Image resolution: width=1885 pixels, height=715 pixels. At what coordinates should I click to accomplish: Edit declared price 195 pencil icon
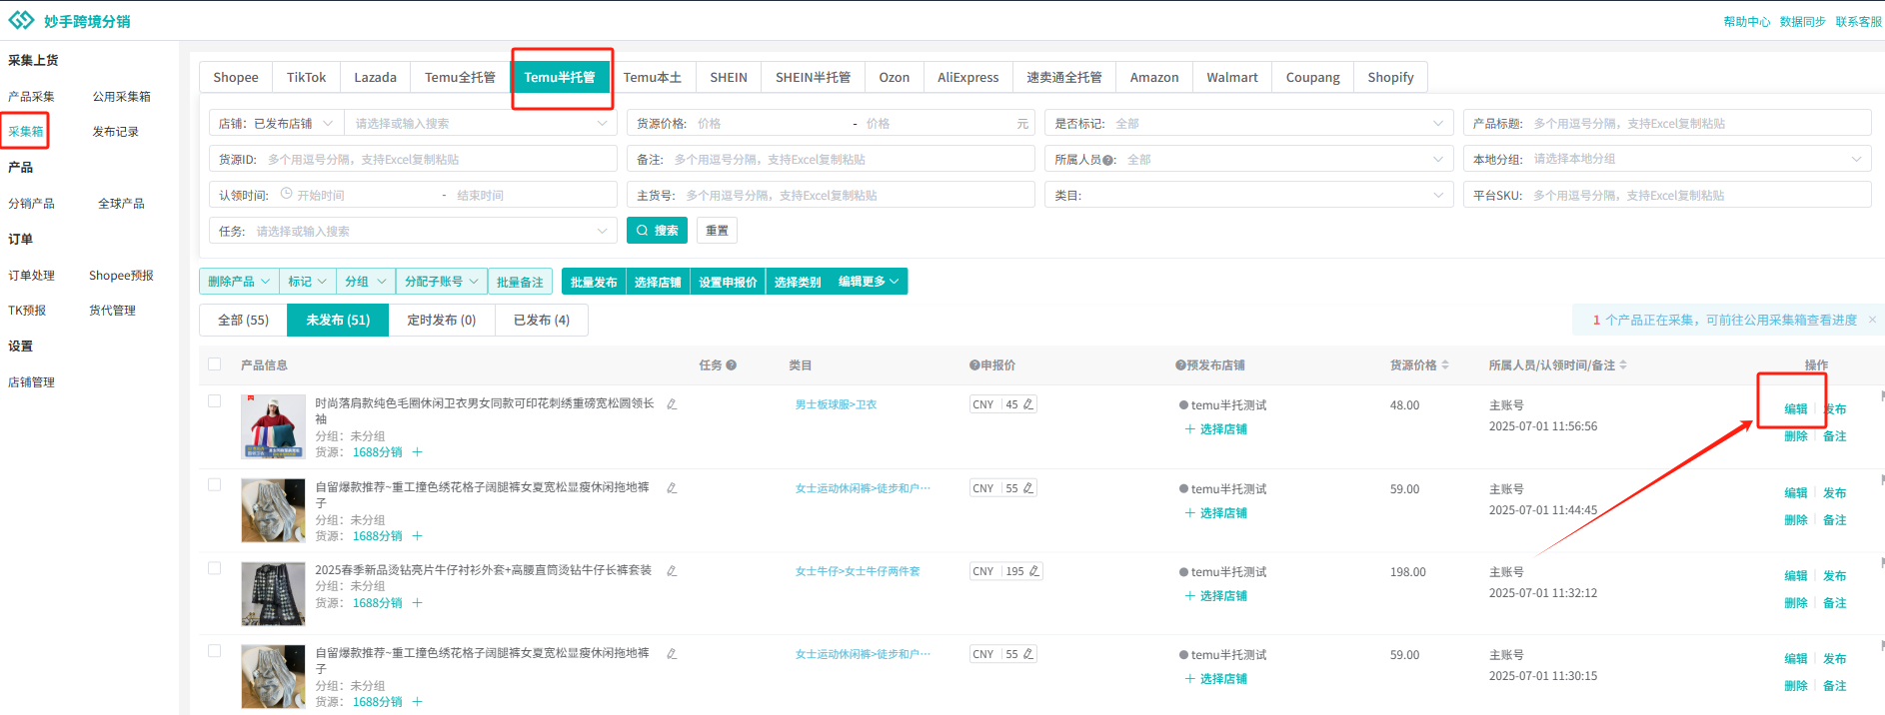coord(1034,571)
